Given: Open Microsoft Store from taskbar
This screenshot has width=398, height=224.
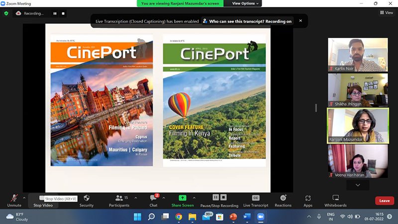Looking at the screenshot, I should click(219, 217).
